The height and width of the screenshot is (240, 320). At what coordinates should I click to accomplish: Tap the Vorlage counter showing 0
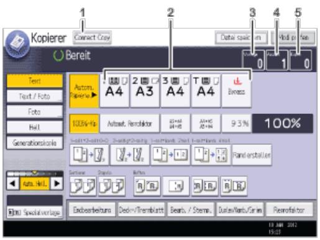pos(253,60)
